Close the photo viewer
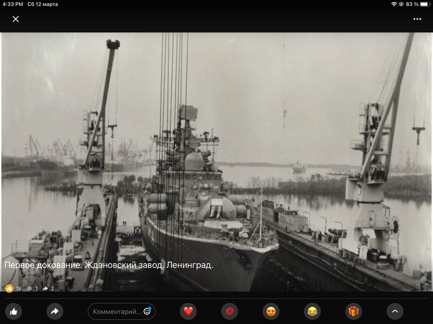The width and height of the screenshot is (433, 324). 16,19
